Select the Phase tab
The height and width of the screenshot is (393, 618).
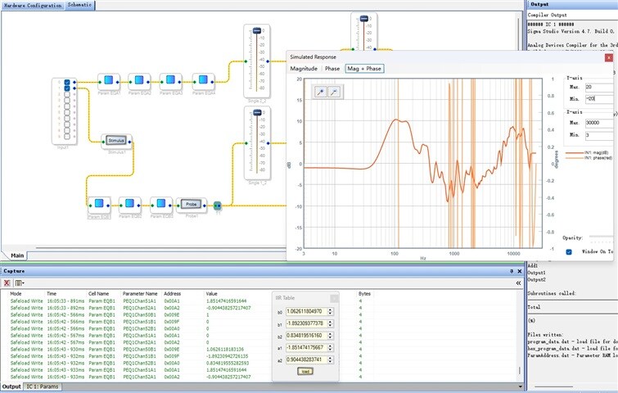click(332, 69)
